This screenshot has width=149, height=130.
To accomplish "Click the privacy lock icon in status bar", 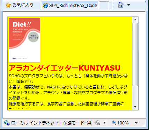I will pyautogui.click(x=97, y=123).
